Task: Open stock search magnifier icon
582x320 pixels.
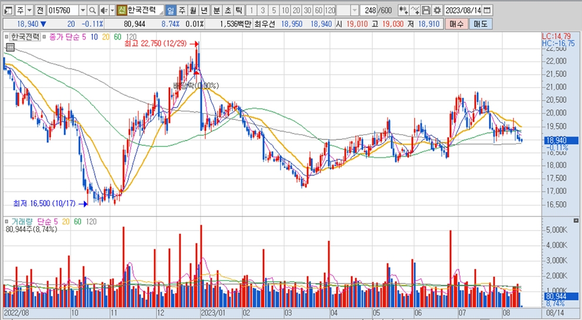Action: click(x=93, y=10)
